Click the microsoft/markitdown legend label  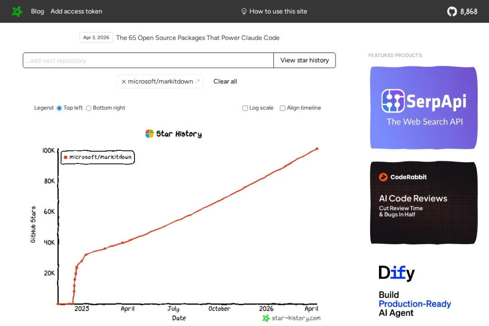101,157
